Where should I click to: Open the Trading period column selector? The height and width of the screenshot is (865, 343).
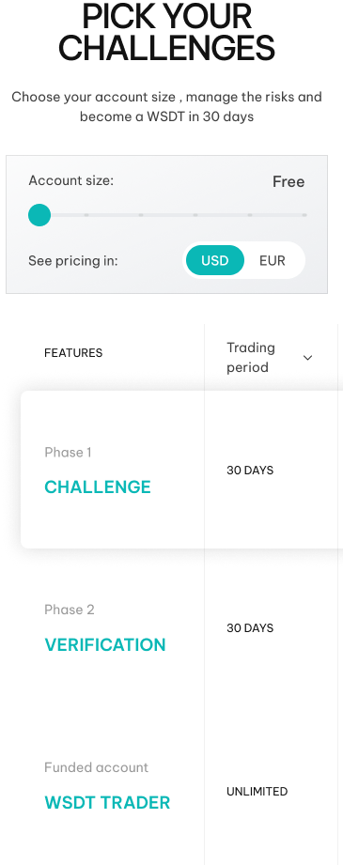pyautogui.click(x=270, y=358)
